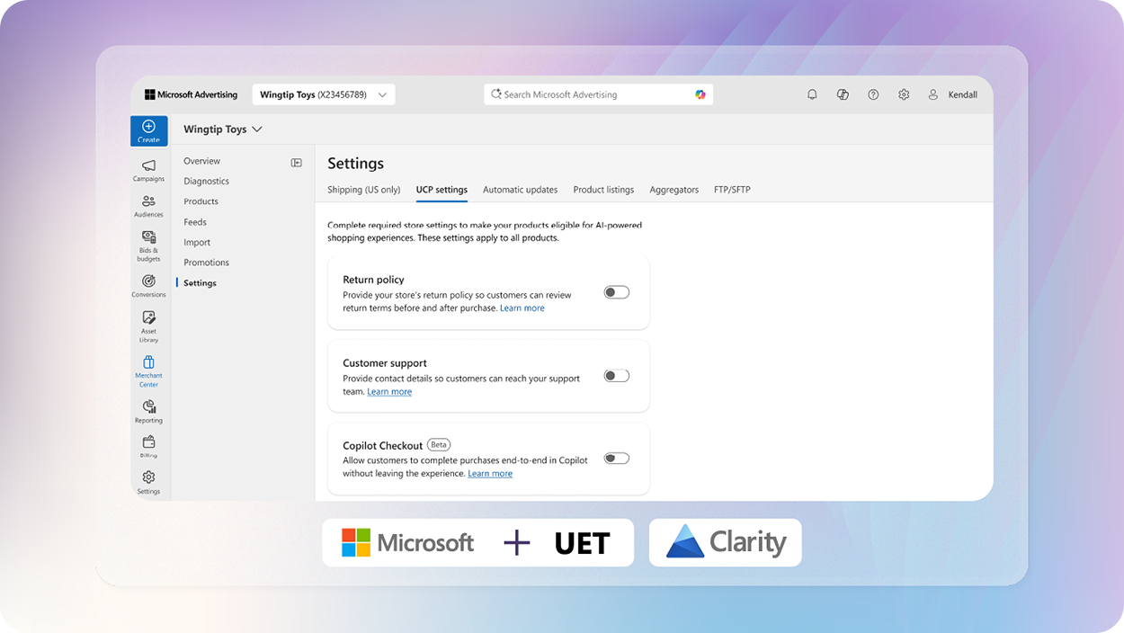Click the Beta badge beside Copilot Checkout
This screenshot has width=1124, height=633.
click(439, 445)
